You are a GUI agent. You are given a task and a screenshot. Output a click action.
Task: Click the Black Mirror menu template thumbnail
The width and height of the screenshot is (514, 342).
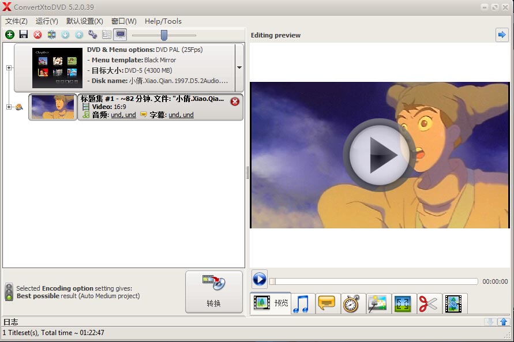[57, 68]
